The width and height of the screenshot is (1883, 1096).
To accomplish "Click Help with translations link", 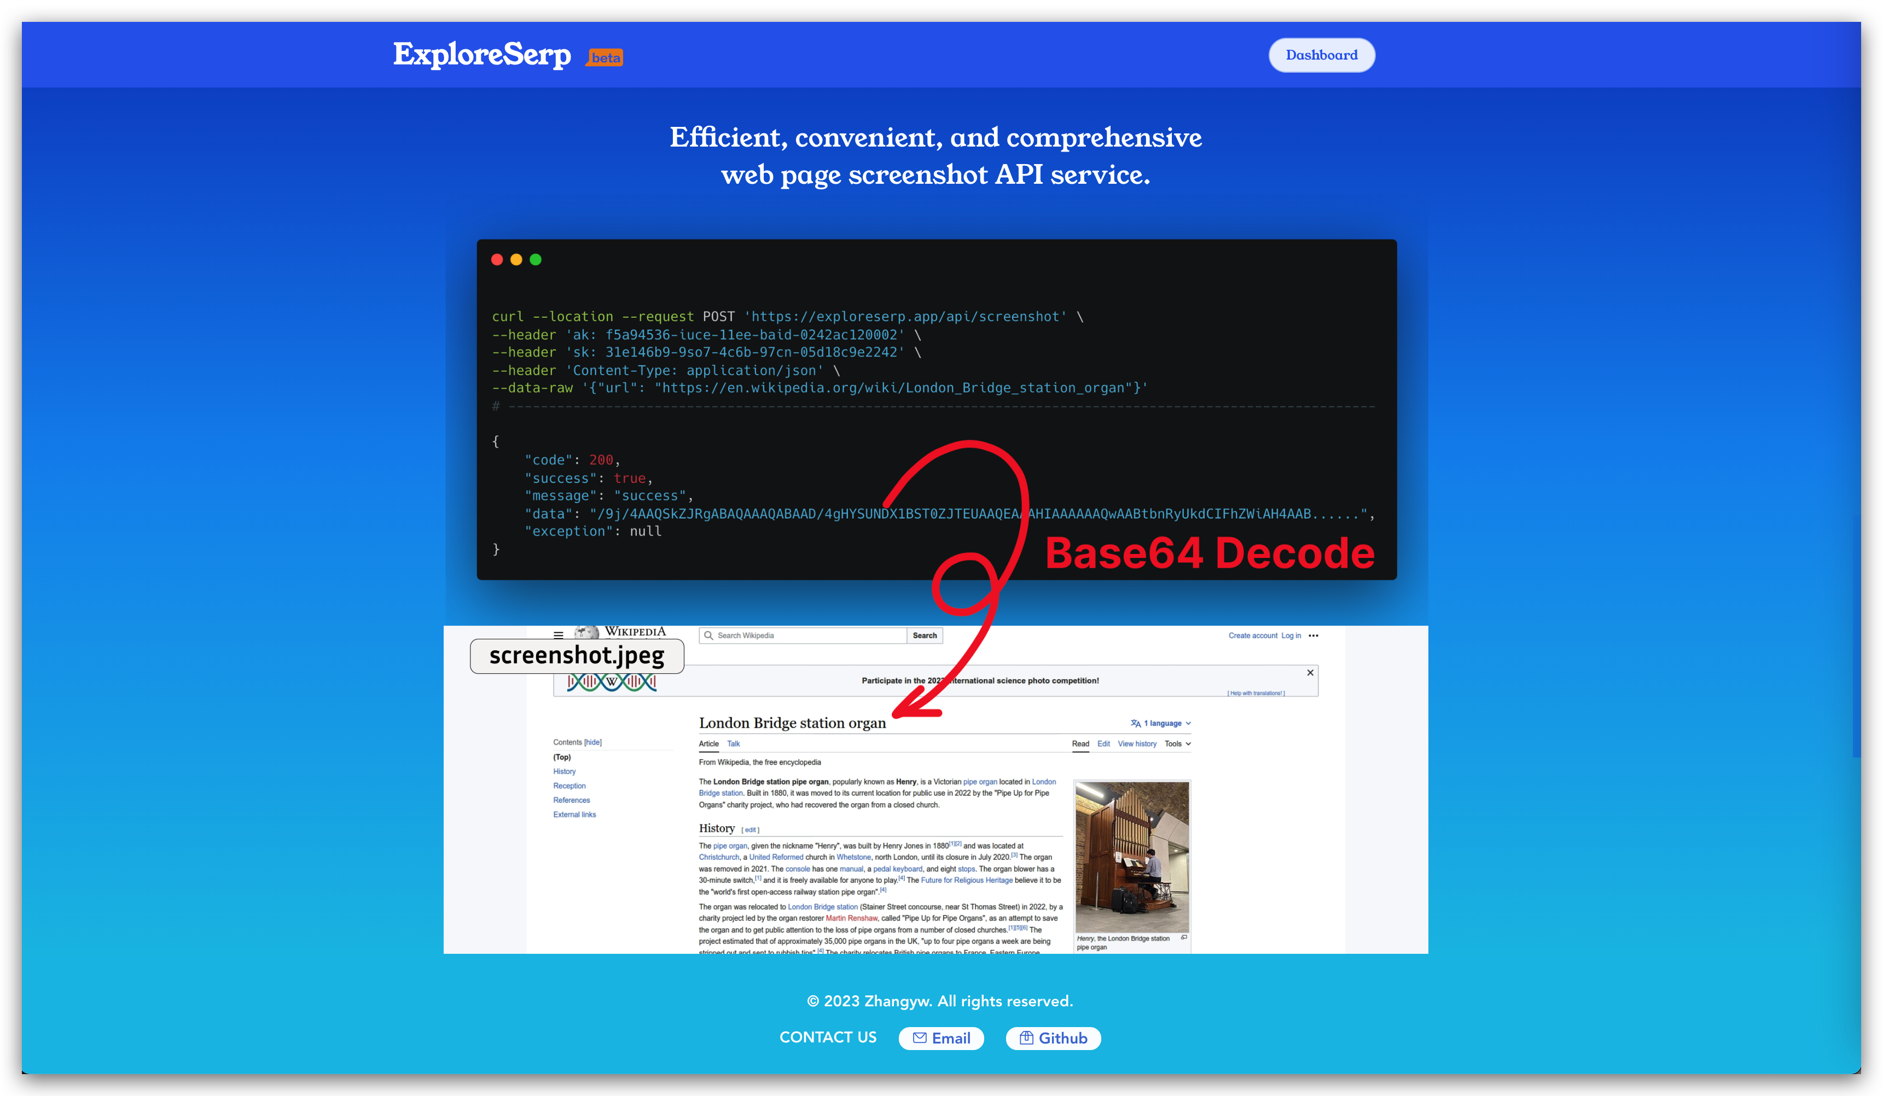I will pyautogui.click(x=1256, y=693).
